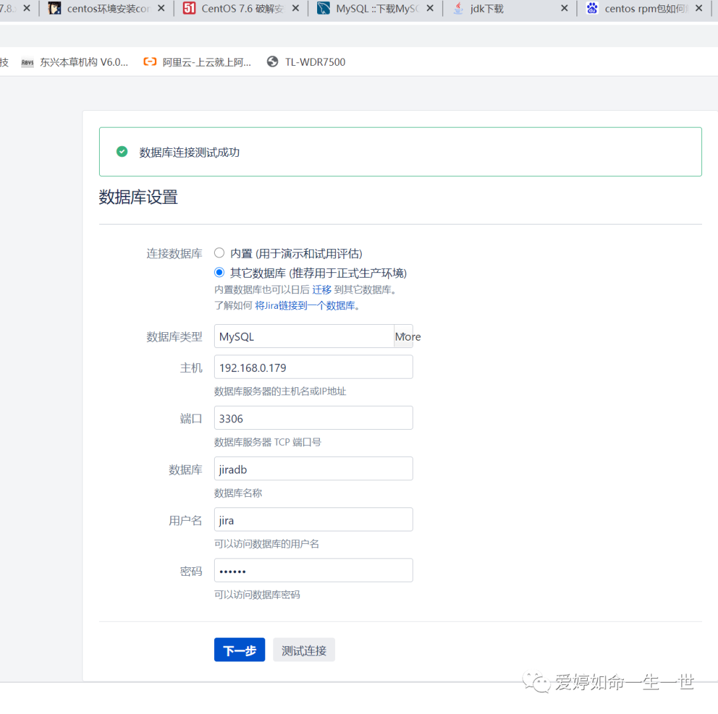Click the 数据库服务器的主机名或IP地址 hint text
Image resolution: width=718 pixels, height=714 pixels.
click(280, 391)
